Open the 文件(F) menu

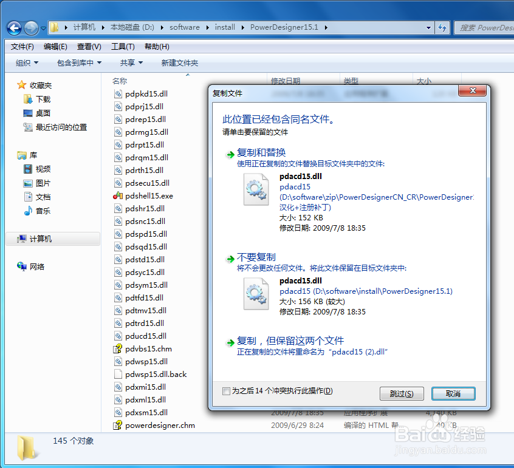coord(22,47)
